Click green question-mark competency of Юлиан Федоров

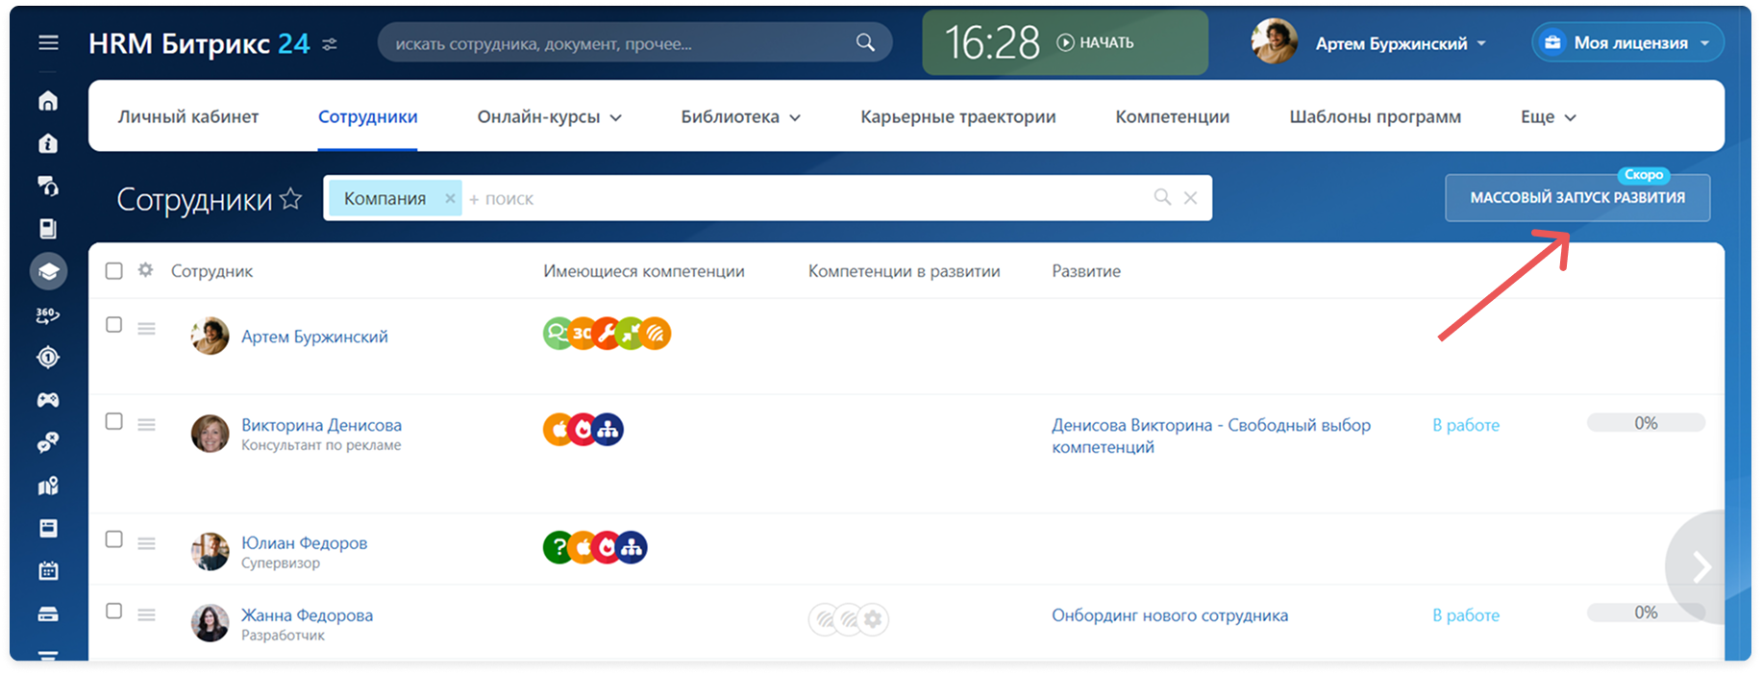pyautogui.click(x=558, y=547)
